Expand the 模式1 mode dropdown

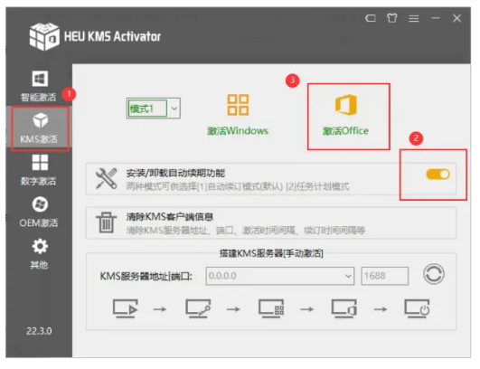(x=174, y=109)
